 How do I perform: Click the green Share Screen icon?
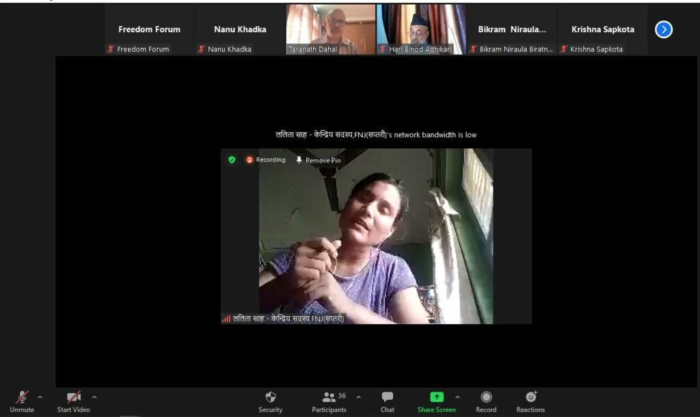tap(436, 397)
